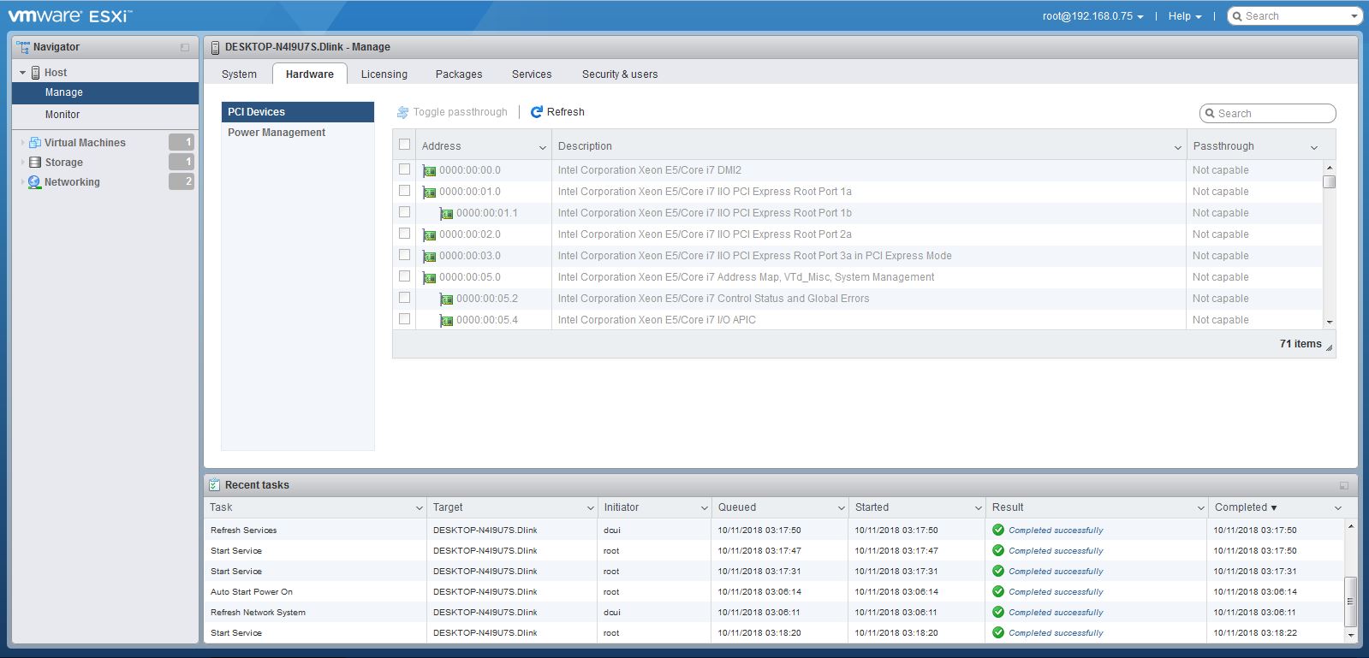Viewport: 1369px width, 658px height.
Task: Switch to the Licensing tab
Action: coord(384,74)
